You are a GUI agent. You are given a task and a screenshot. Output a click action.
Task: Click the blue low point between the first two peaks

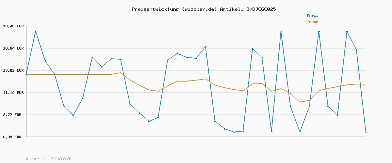click(x=73, y=115)
